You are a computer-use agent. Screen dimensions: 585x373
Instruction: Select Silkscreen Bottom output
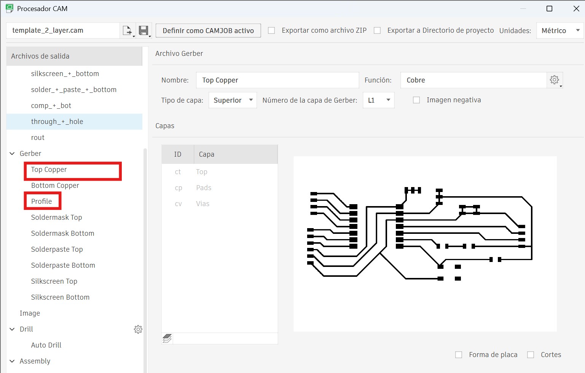click(60, 297)
